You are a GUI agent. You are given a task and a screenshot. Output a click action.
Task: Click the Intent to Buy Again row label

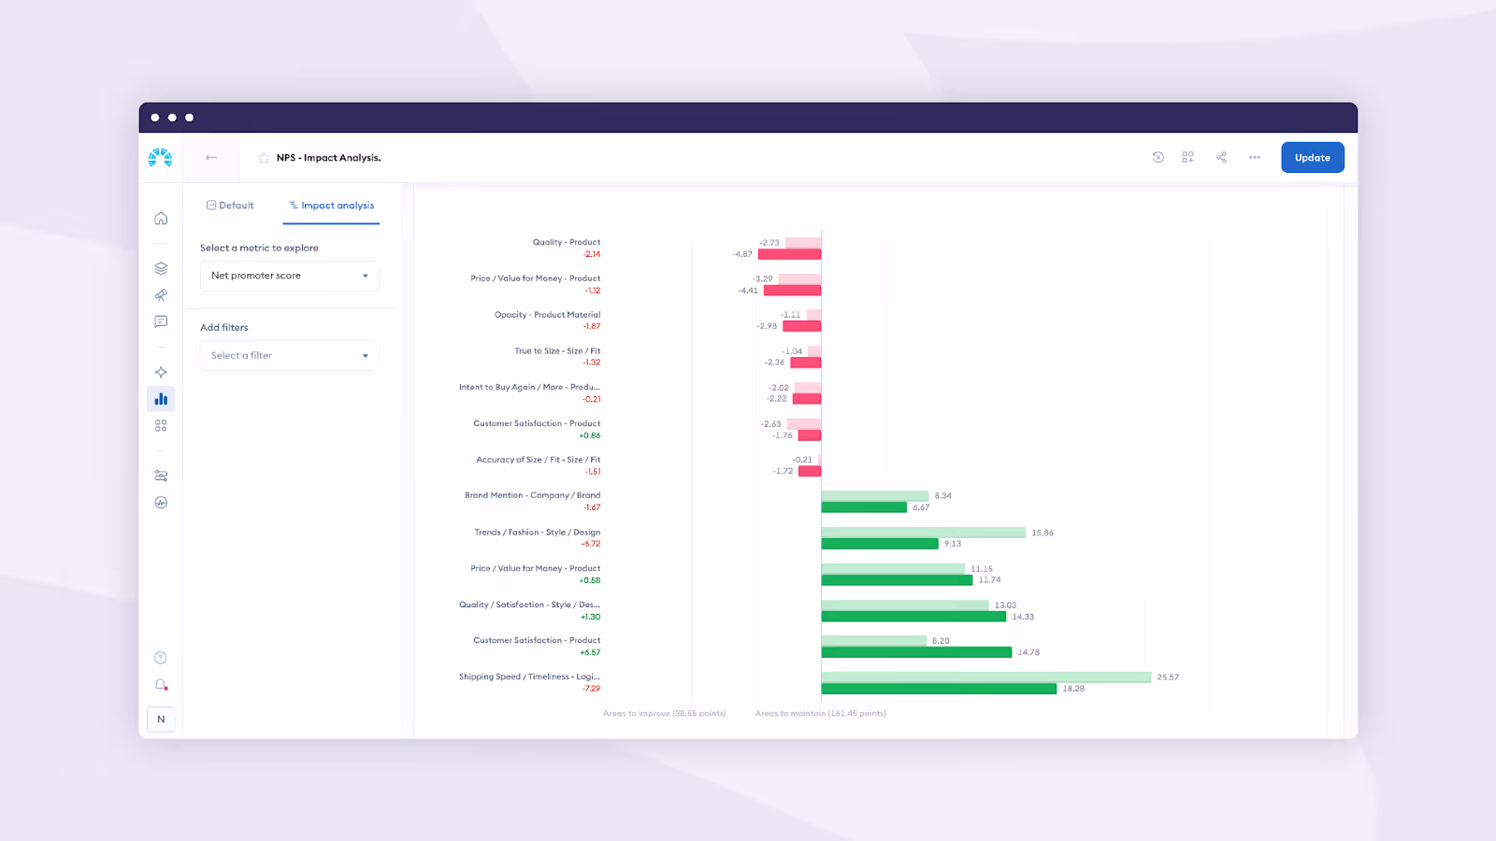529,387
